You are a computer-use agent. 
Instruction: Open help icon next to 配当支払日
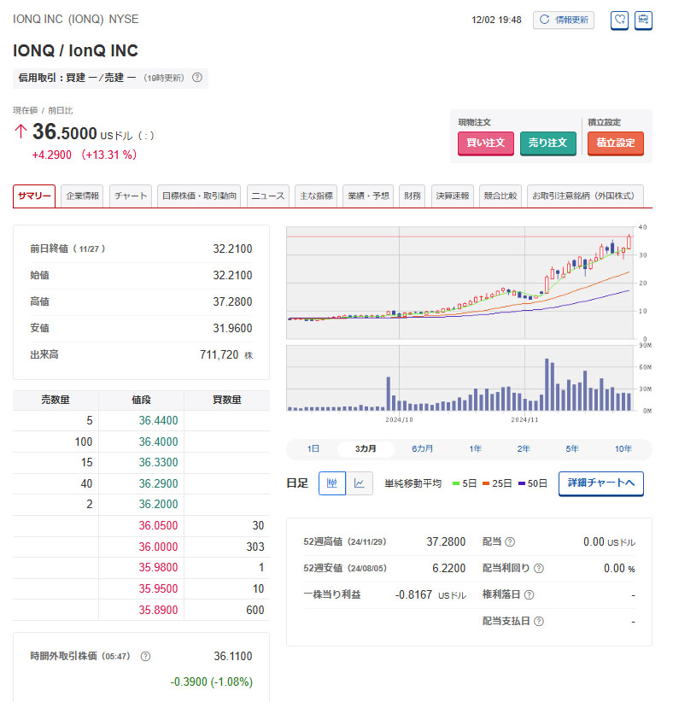pyautogui.click(x=539, y=622)
